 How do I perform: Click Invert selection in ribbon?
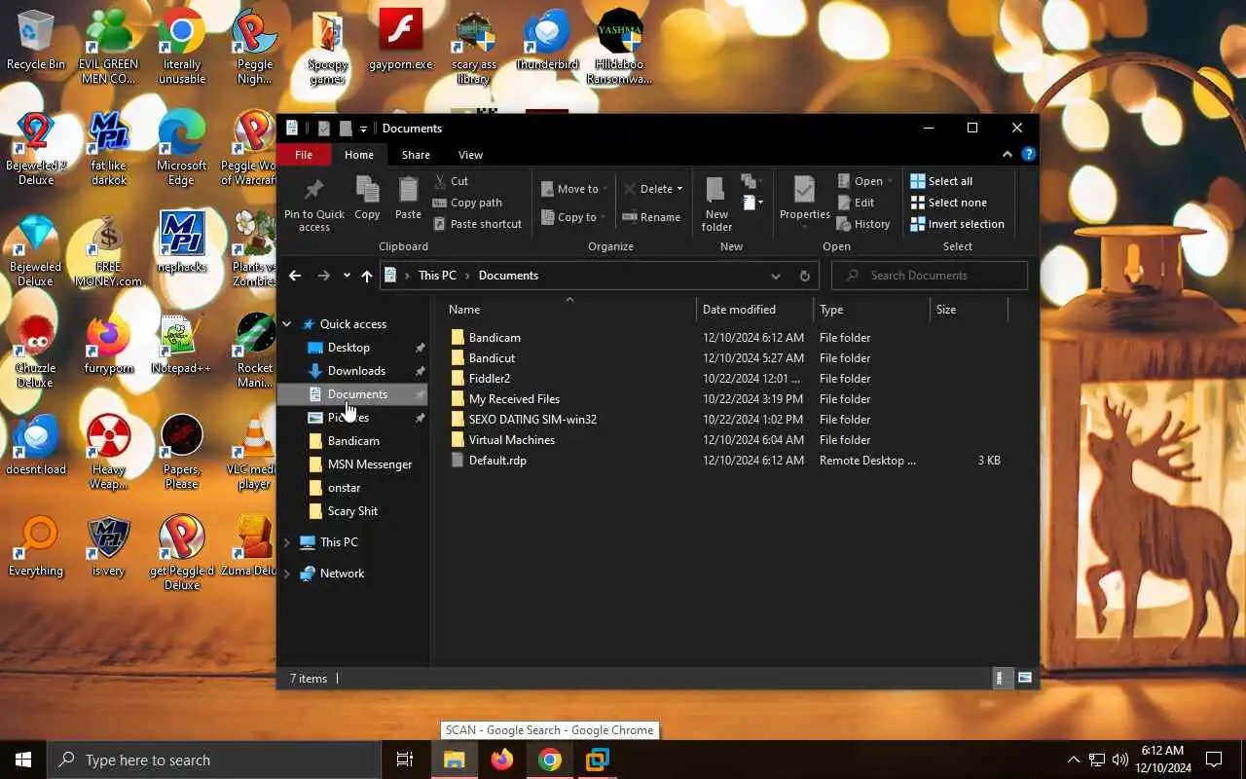pyautogui.click(x=957, y=224)
